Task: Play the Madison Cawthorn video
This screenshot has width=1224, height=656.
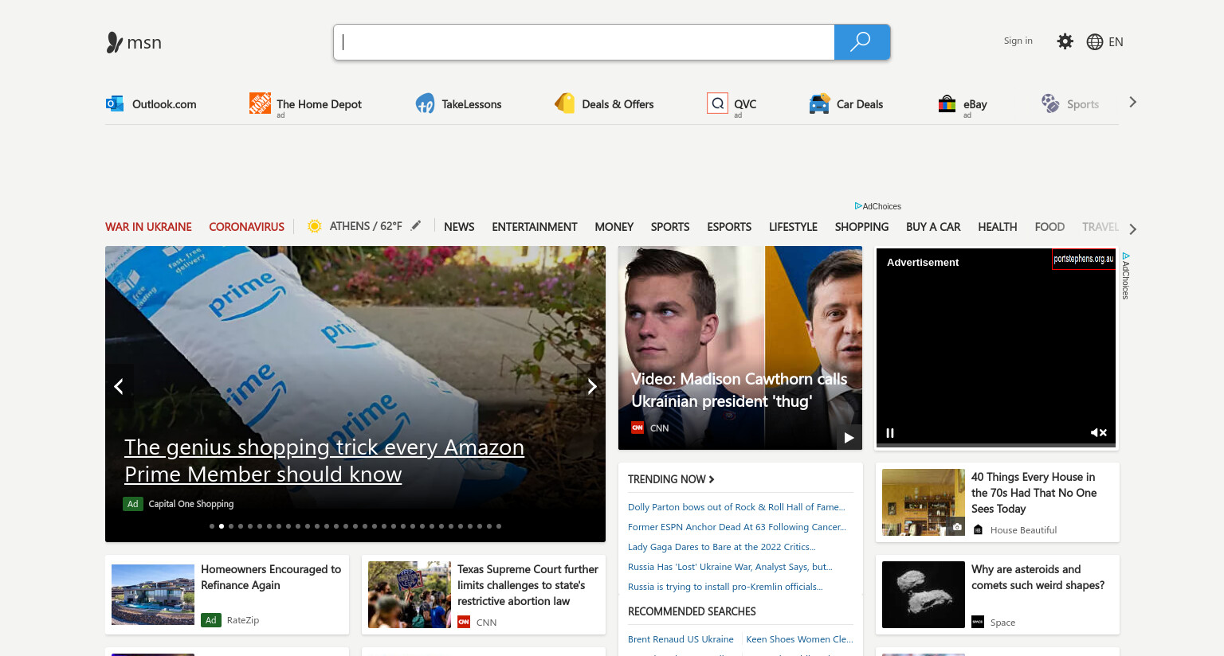Action: click(x=849, y=437)
